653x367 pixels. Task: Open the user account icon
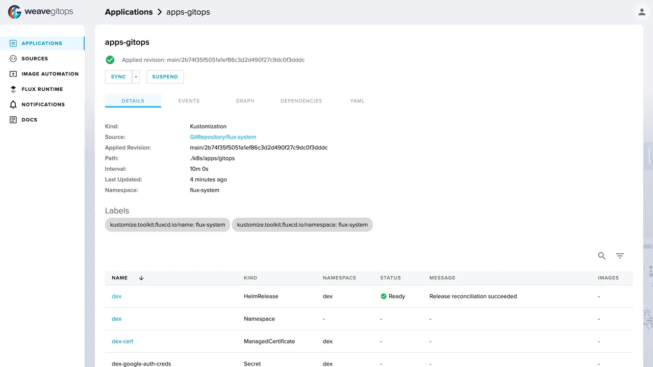(x=642, y=12)
